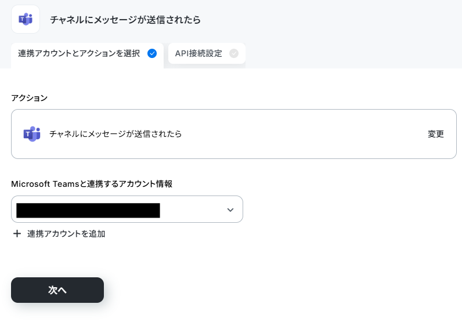The height and width of the screenshot is (333, 462).
Task: Select the blacked-out account value in the combo box
Action: click(x=88, y=210)
